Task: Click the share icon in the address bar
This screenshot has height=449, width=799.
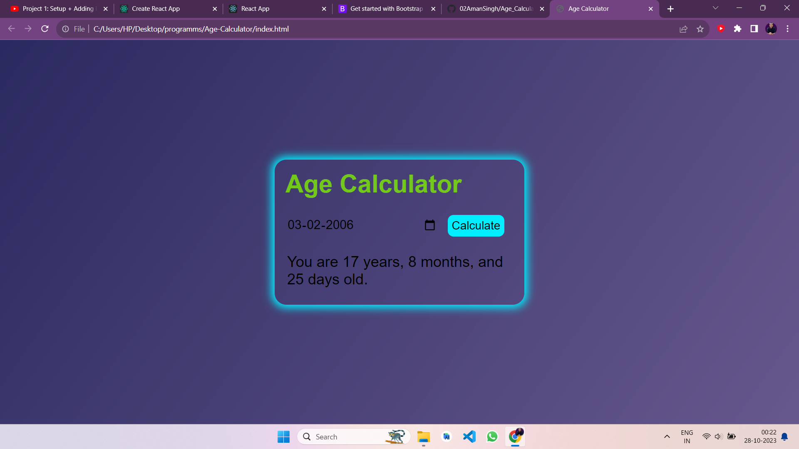Action: [684, 29]
